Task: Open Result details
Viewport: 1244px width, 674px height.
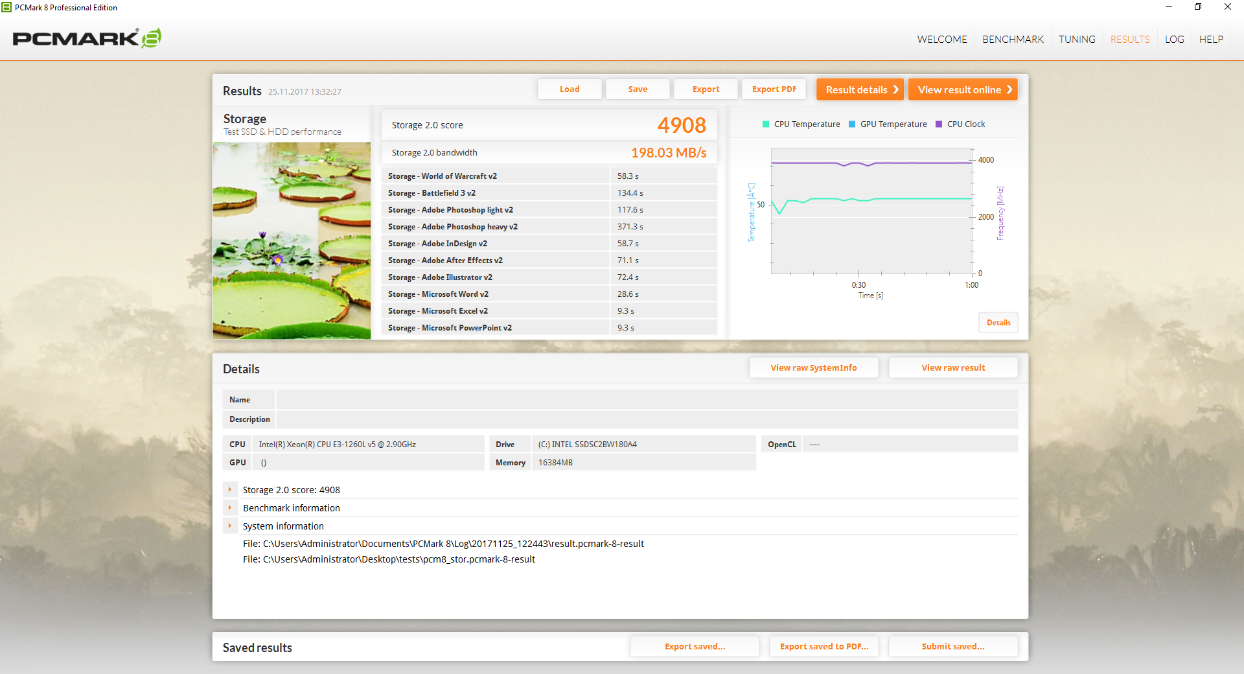Action: (x=860, y=89)
